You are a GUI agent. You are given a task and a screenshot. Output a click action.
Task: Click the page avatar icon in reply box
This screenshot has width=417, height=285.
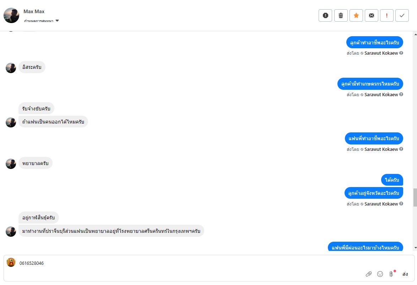pyautogui.click(x=11, y=262)
